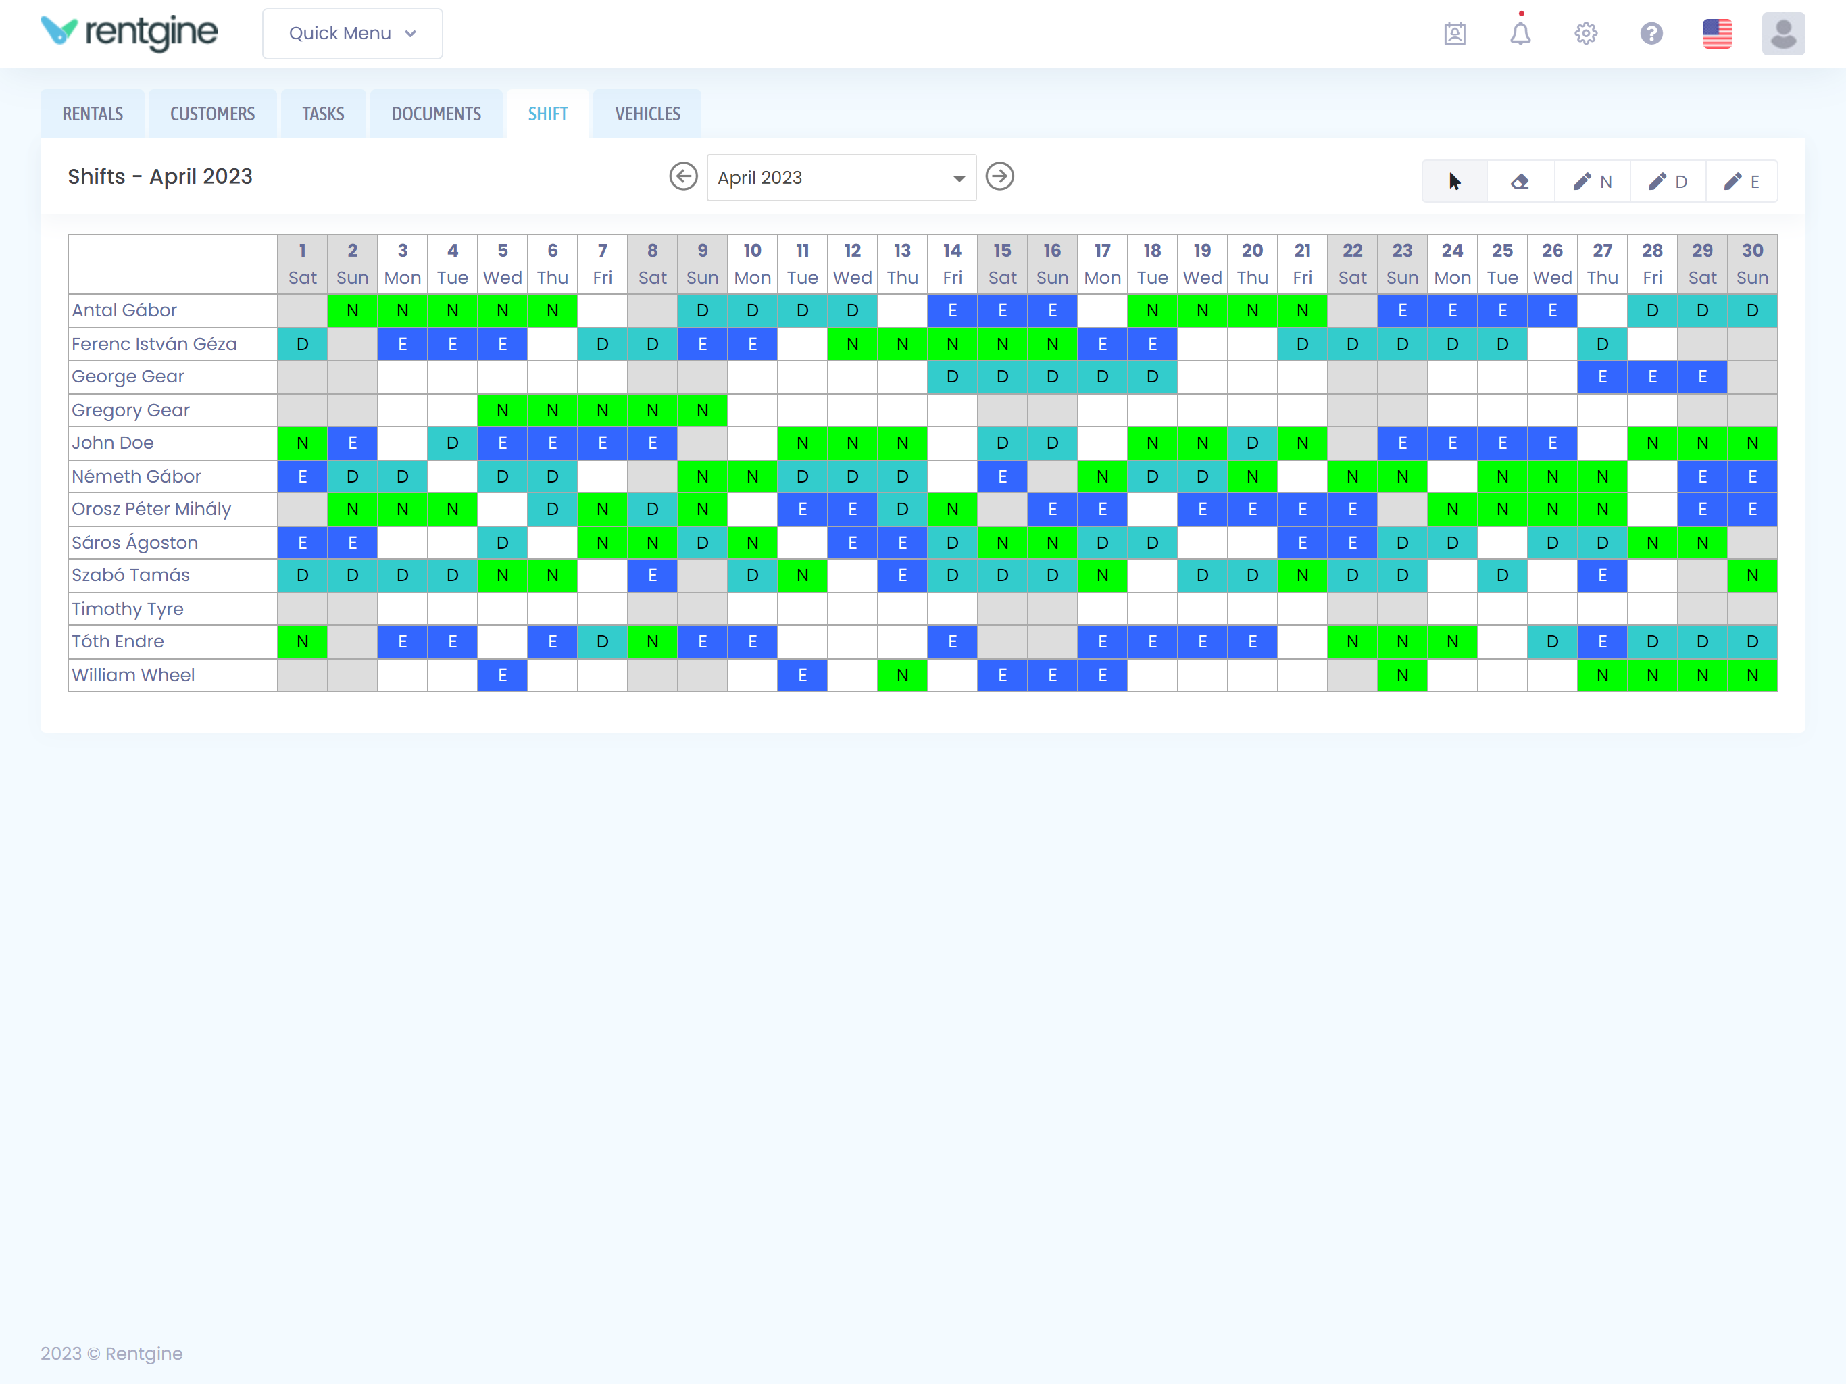Open the settings gear
The height and width of the screenshot is (1384, 1846).
tap(1586, 33)
